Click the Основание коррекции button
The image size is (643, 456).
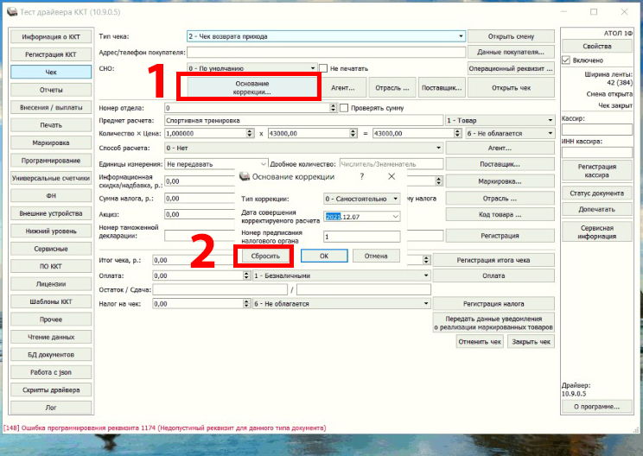coord(251,87)
